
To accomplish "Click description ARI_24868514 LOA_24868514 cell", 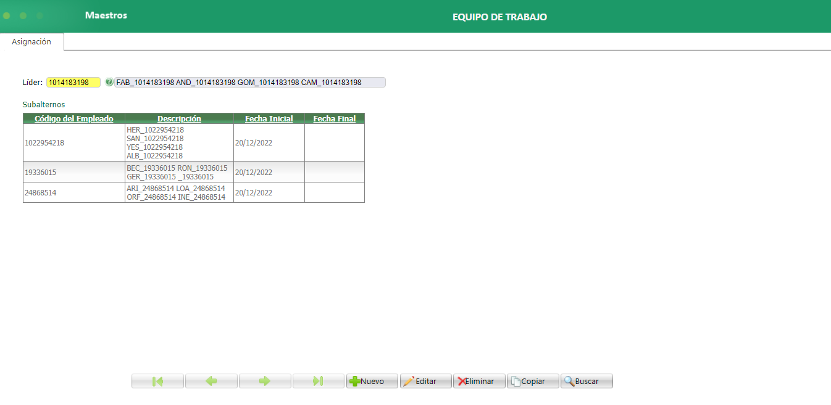I will click(179, 192).
